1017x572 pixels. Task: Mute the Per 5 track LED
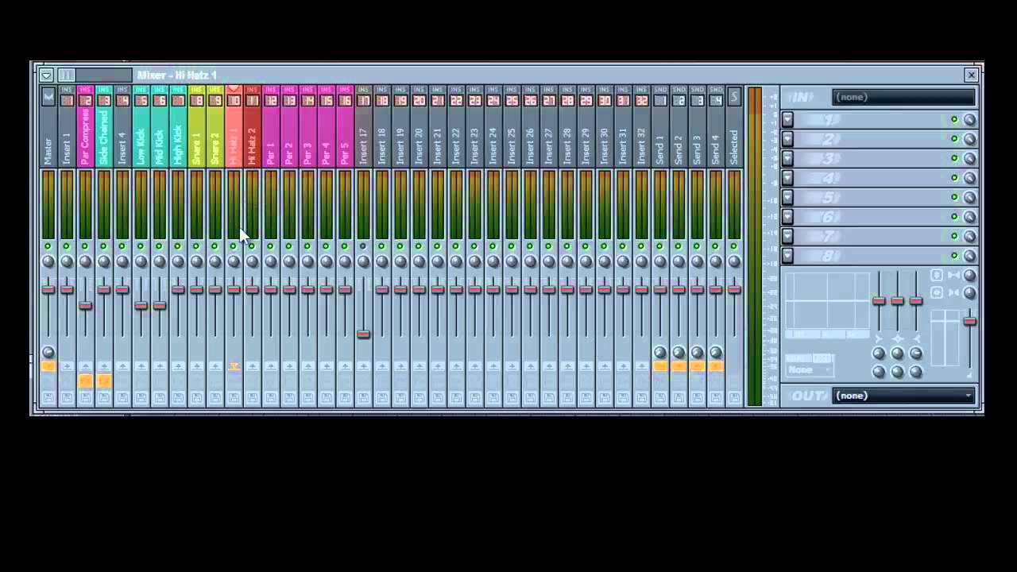345,246
